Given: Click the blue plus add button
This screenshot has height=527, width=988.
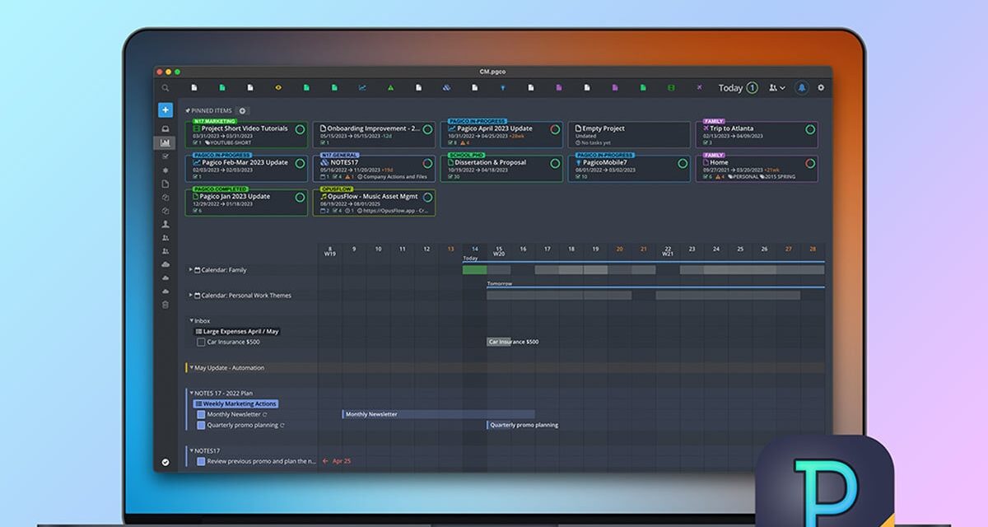Looking at the screenshot, I should pos(165,110).
